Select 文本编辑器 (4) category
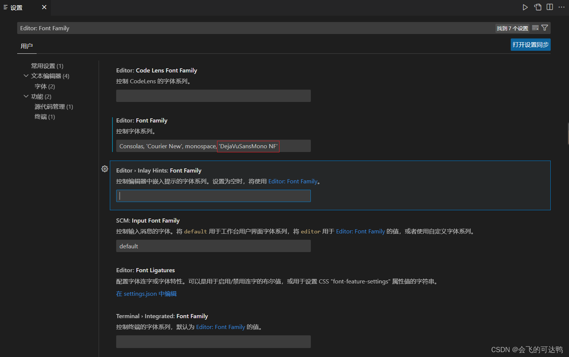Viewport: 569px width, 357px height. 50,76
